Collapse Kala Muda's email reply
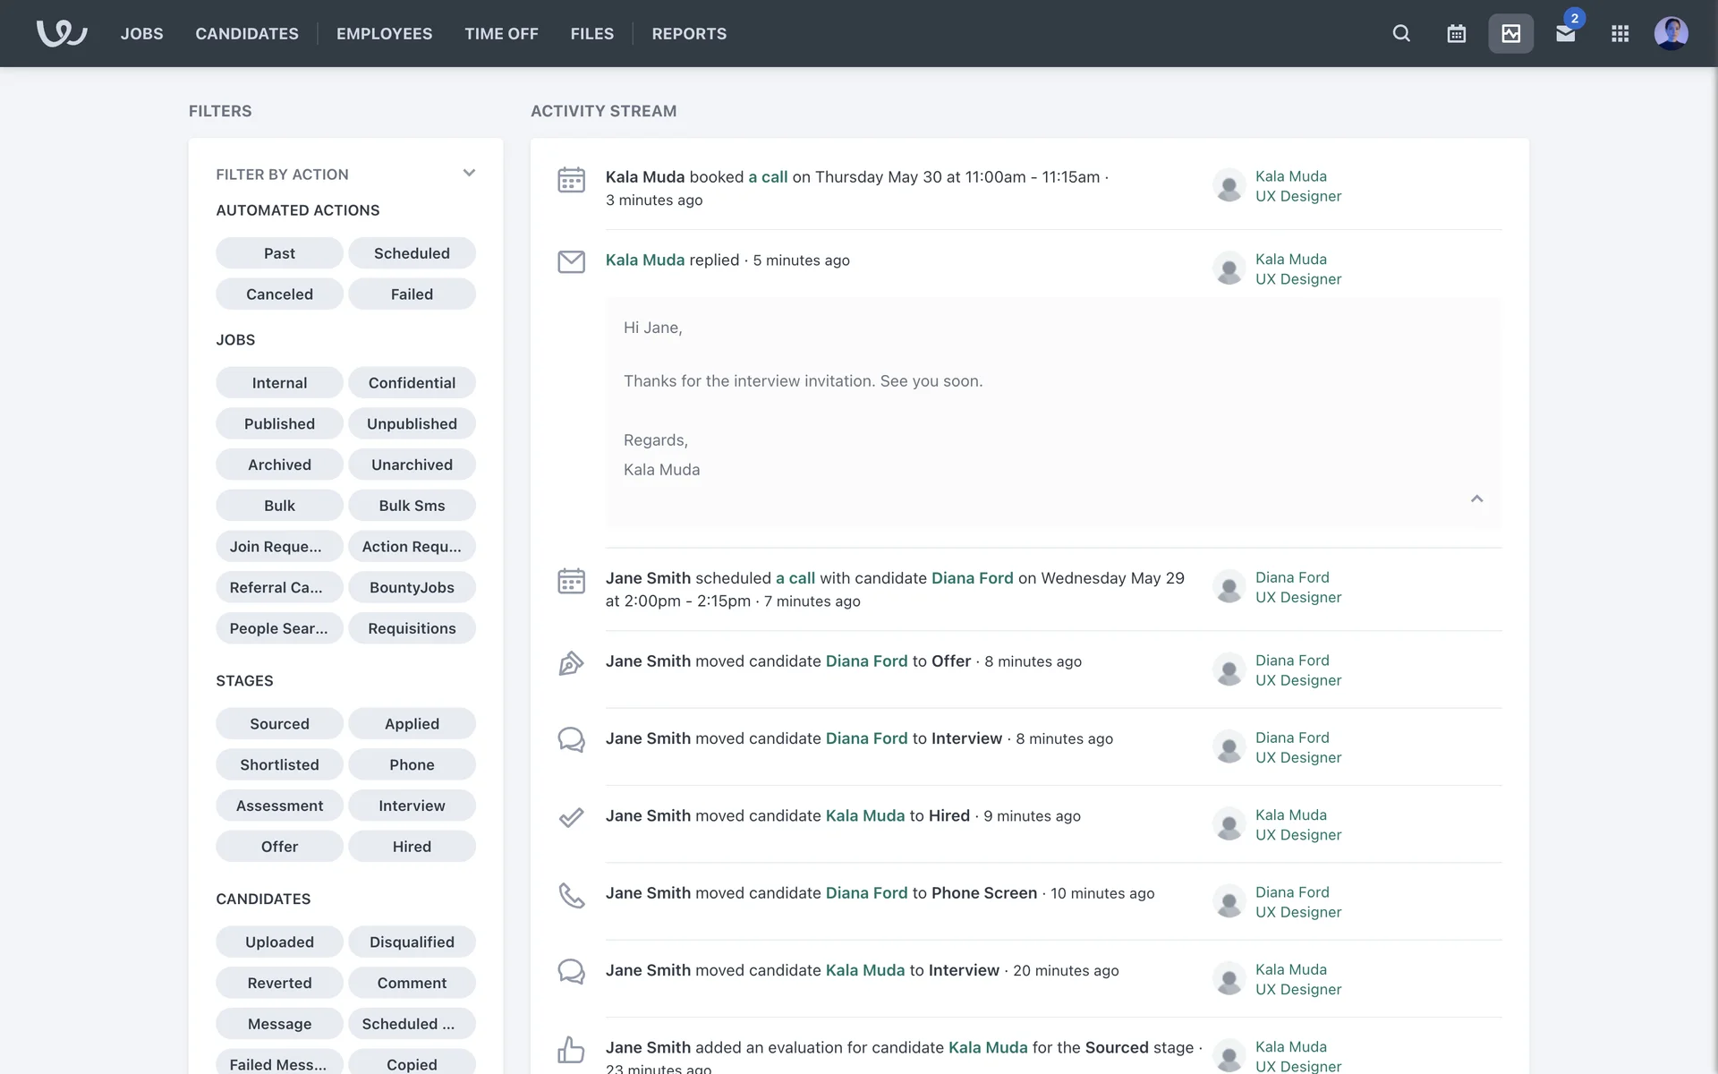The height and width of the screenshot is (1074, 1718). click(x=1476, y=499)
